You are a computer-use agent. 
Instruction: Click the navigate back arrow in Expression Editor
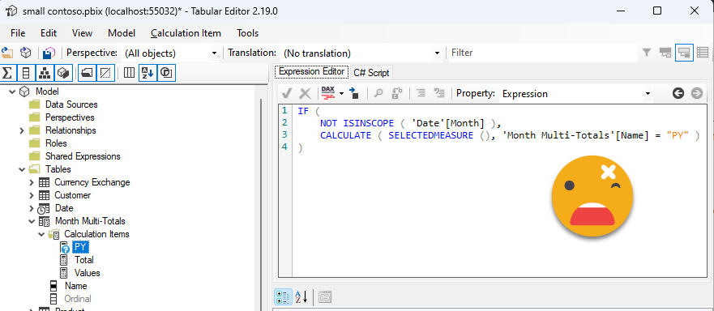(x=678, y=93)
